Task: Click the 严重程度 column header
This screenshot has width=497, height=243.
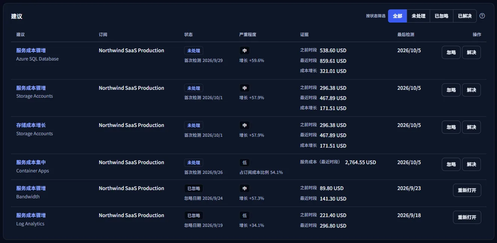Action: [248, 35]
